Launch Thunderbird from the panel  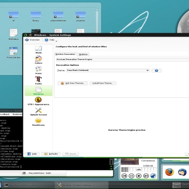coord(182,172)
